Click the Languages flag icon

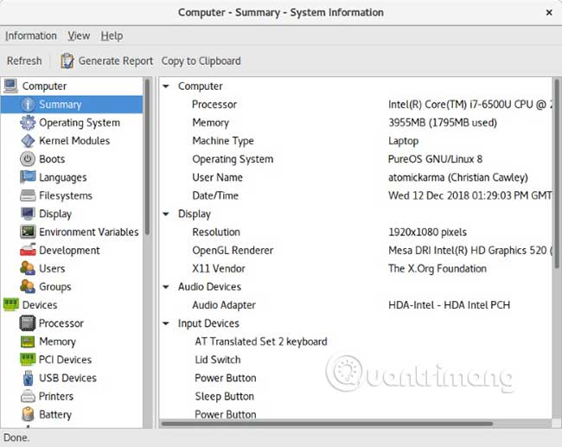click(28, 177)
